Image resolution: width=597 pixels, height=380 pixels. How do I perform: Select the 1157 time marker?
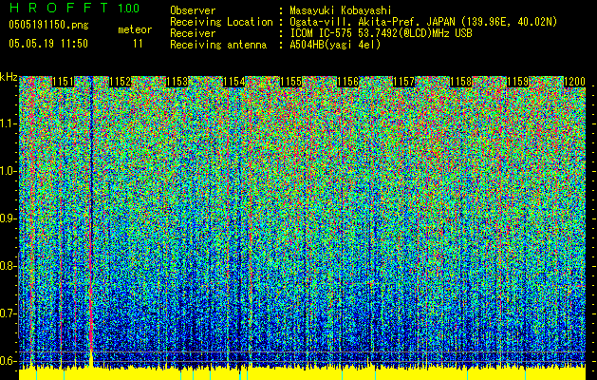(x=405, y=83)
